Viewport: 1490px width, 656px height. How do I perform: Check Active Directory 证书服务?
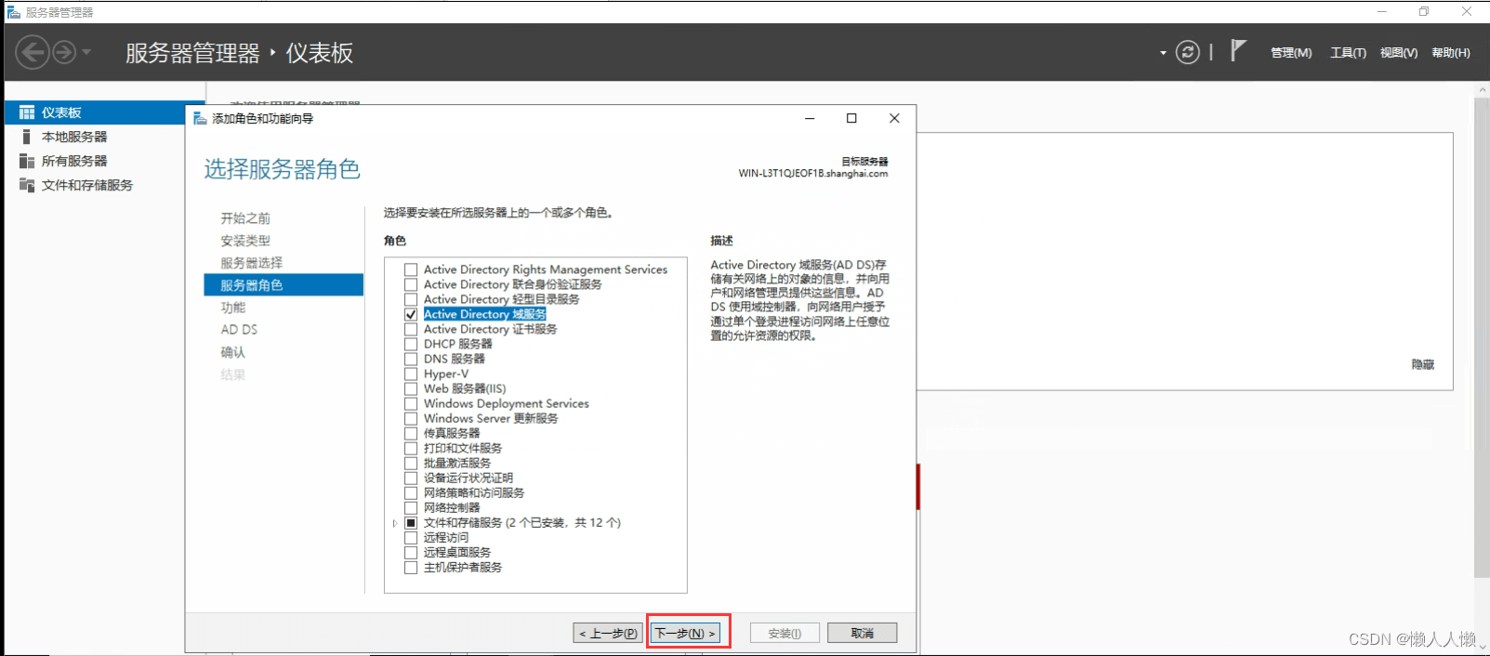coord(411,329)
